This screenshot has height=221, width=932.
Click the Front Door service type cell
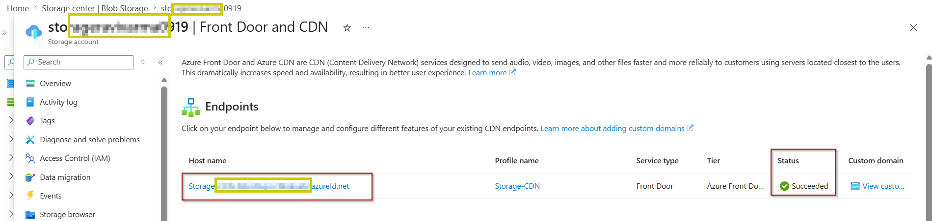point(655,186)
